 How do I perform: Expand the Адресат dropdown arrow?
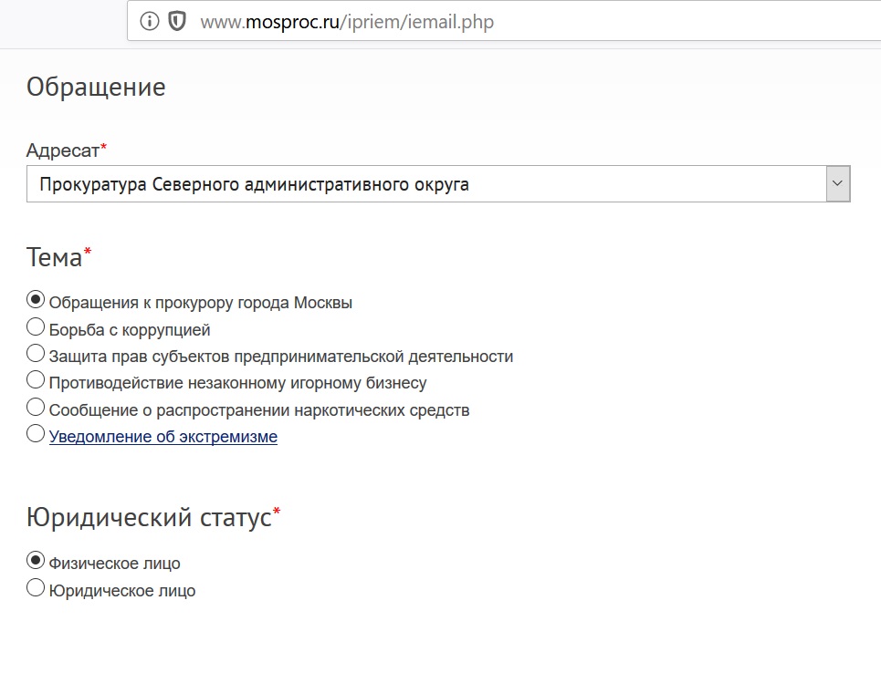[x=837, y=183]
